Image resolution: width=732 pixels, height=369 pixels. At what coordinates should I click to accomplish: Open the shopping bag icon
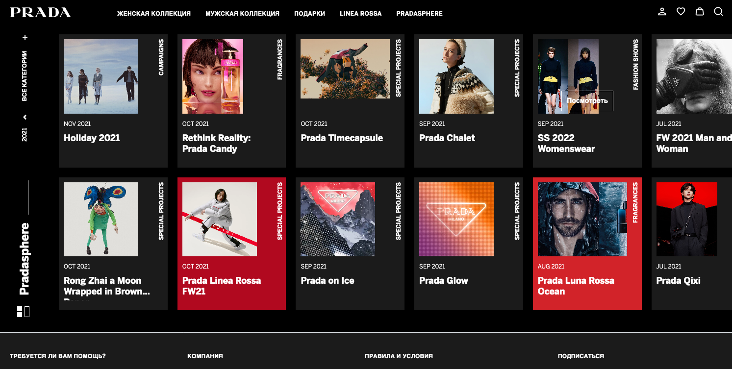[x=700, y=12]
